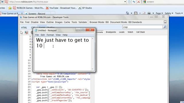Click Browser Mode: IE8
The image size is (184, 103).
coord(99,22)
